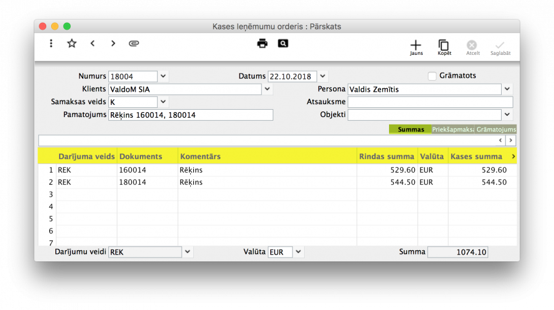
Task: Switch to the Grāmatojums tab
Action: [x=496, y=129]
